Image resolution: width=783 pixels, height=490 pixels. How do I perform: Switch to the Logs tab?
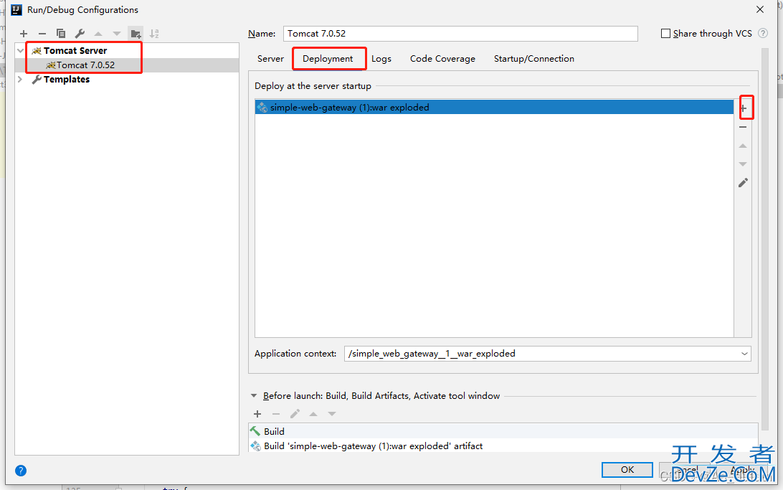tap(381, 58)
